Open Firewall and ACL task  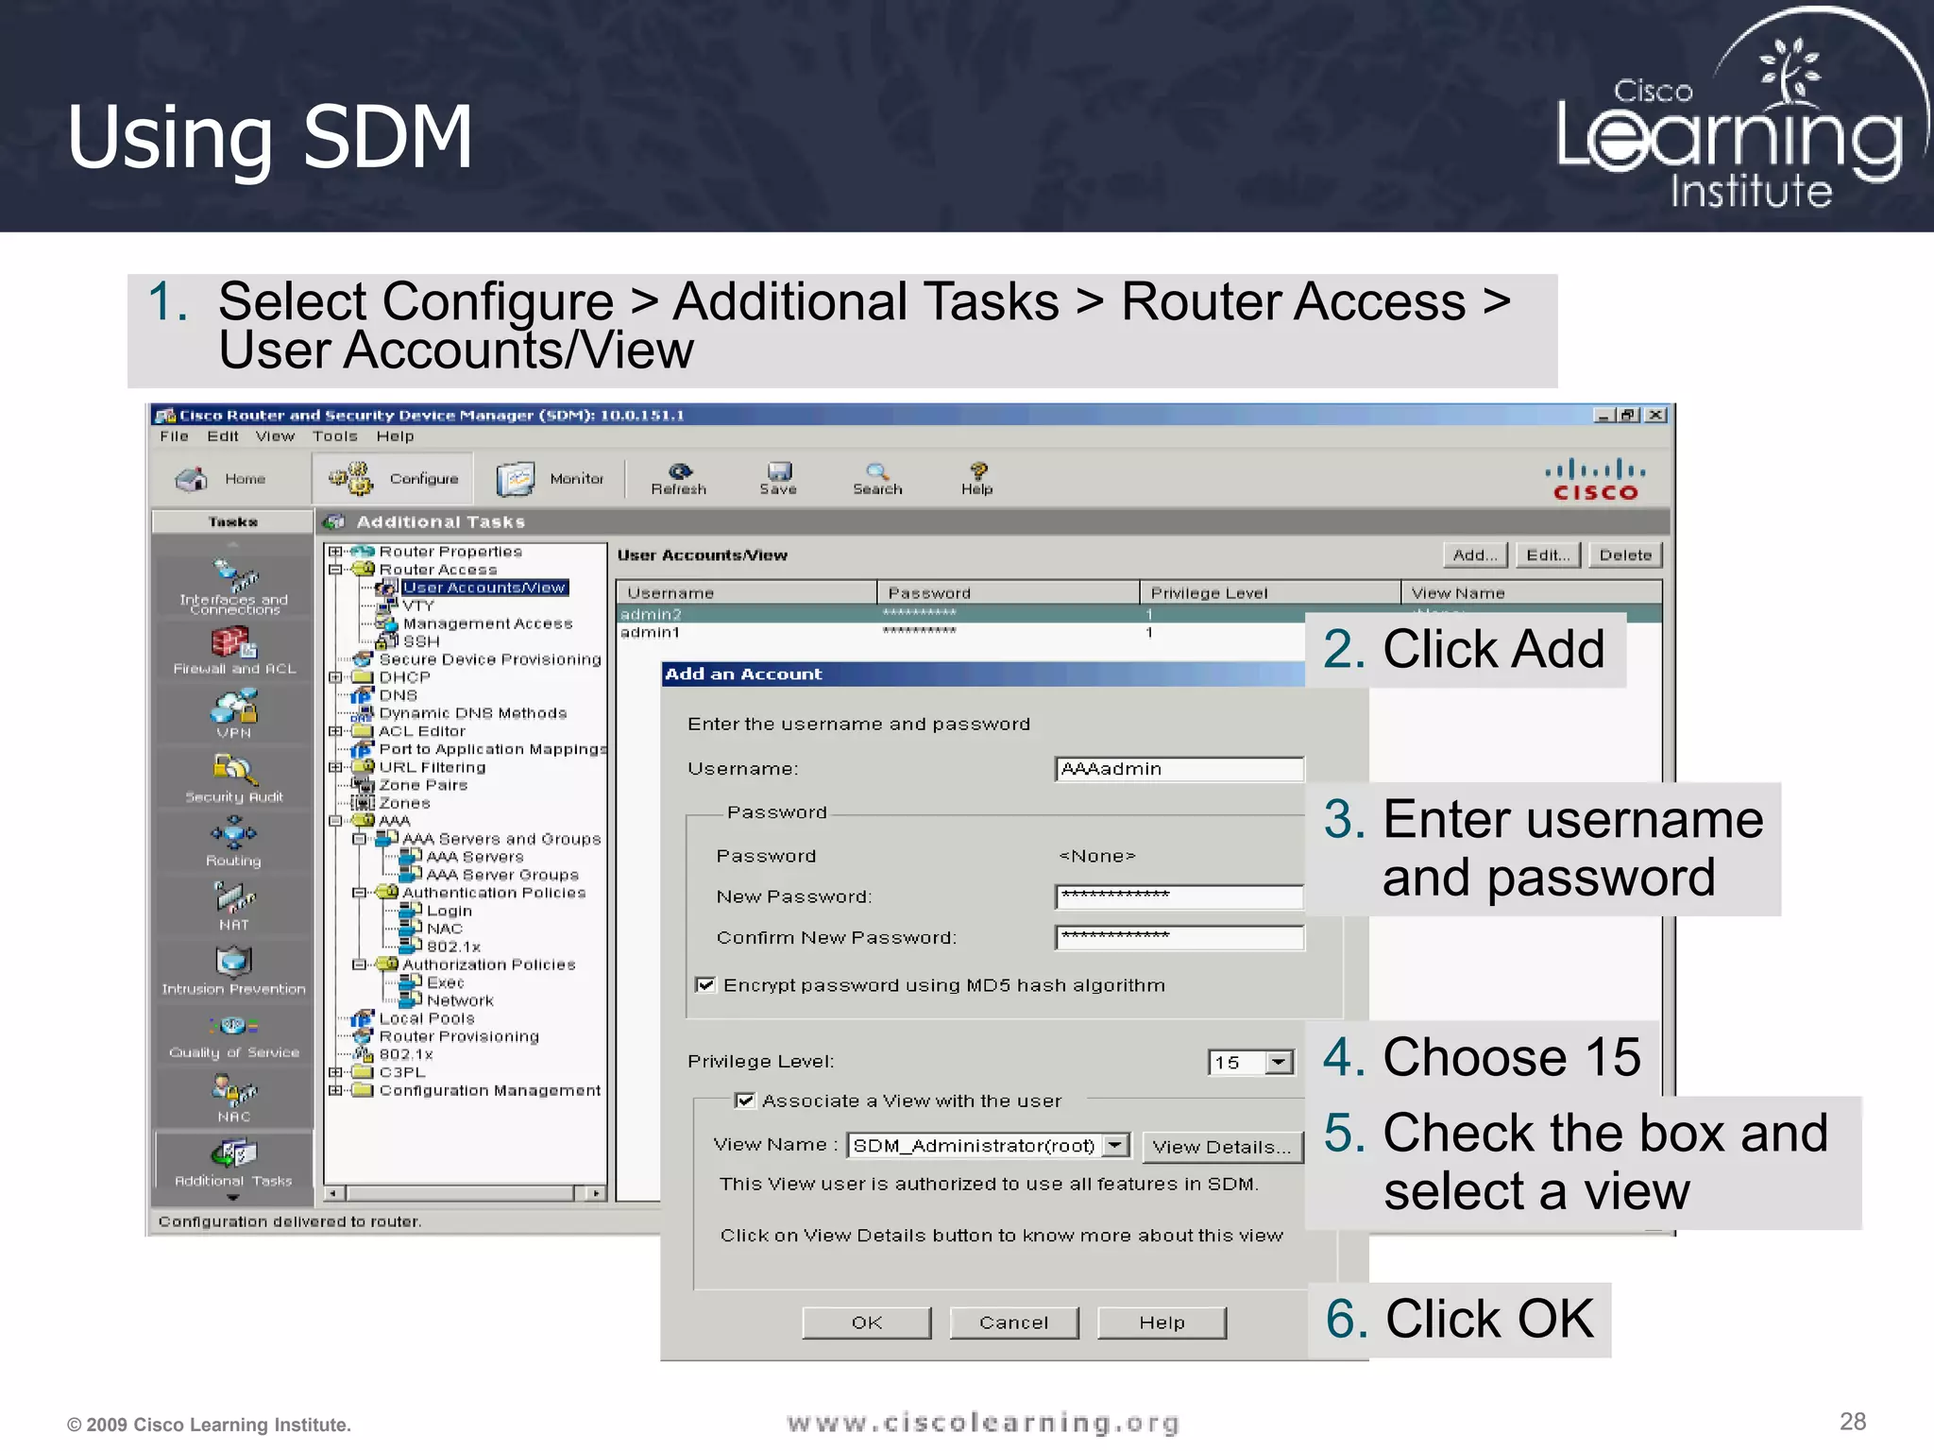234,652
